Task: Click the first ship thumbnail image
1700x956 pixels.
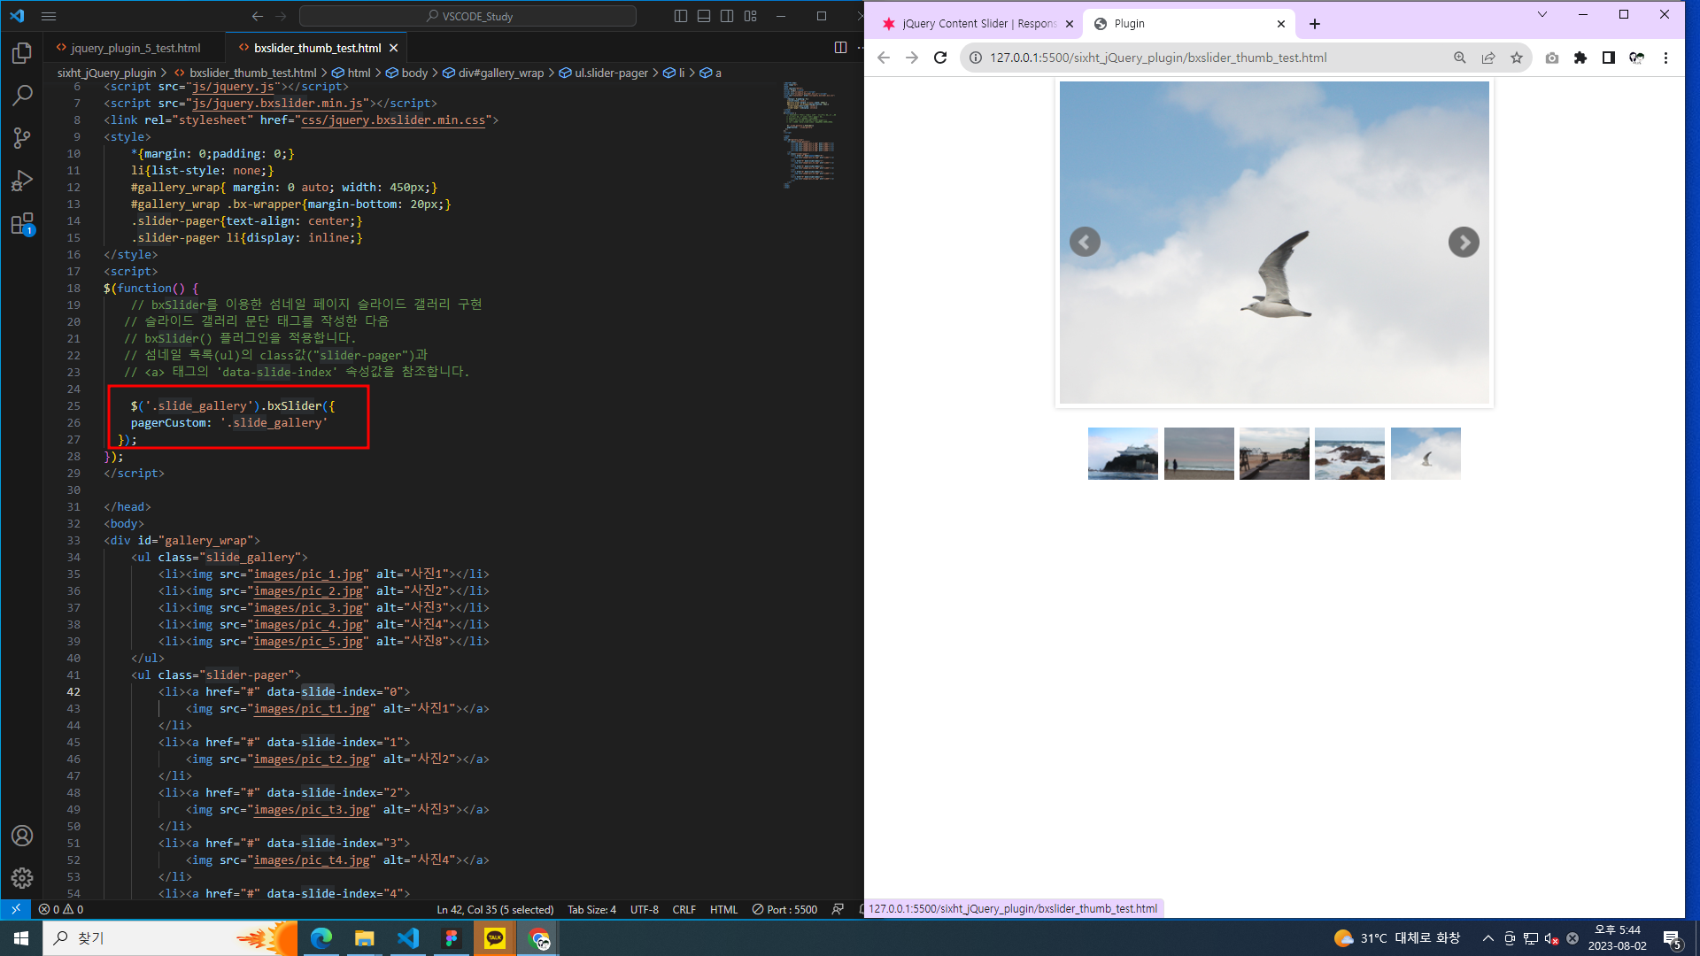Action: 1123,453
